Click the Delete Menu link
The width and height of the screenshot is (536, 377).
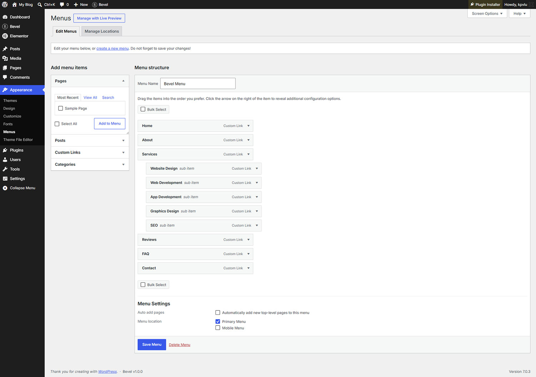point(179,345)
